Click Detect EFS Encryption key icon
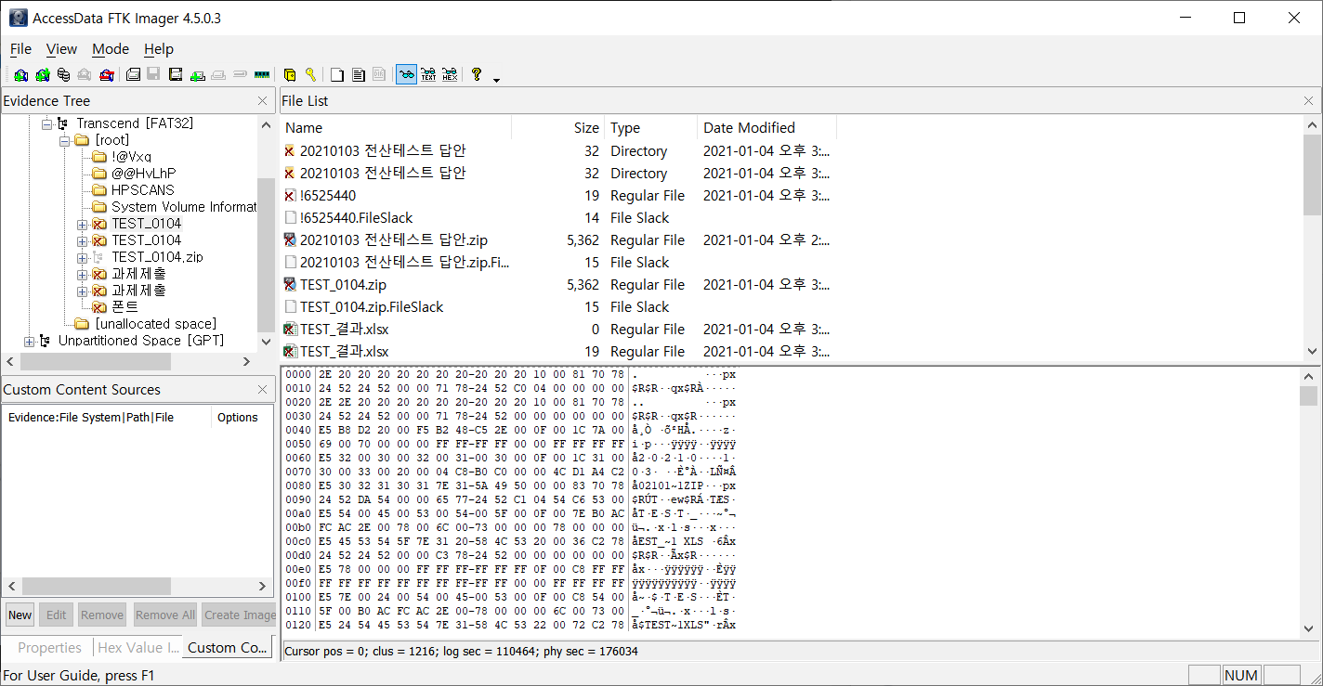The width and height of the screenshot is (1323, 686). coord(310,75)
